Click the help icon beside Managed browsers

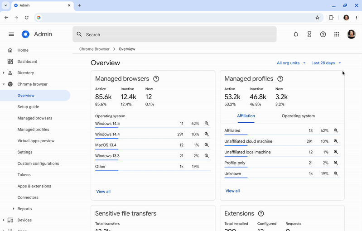coord(156,79)
